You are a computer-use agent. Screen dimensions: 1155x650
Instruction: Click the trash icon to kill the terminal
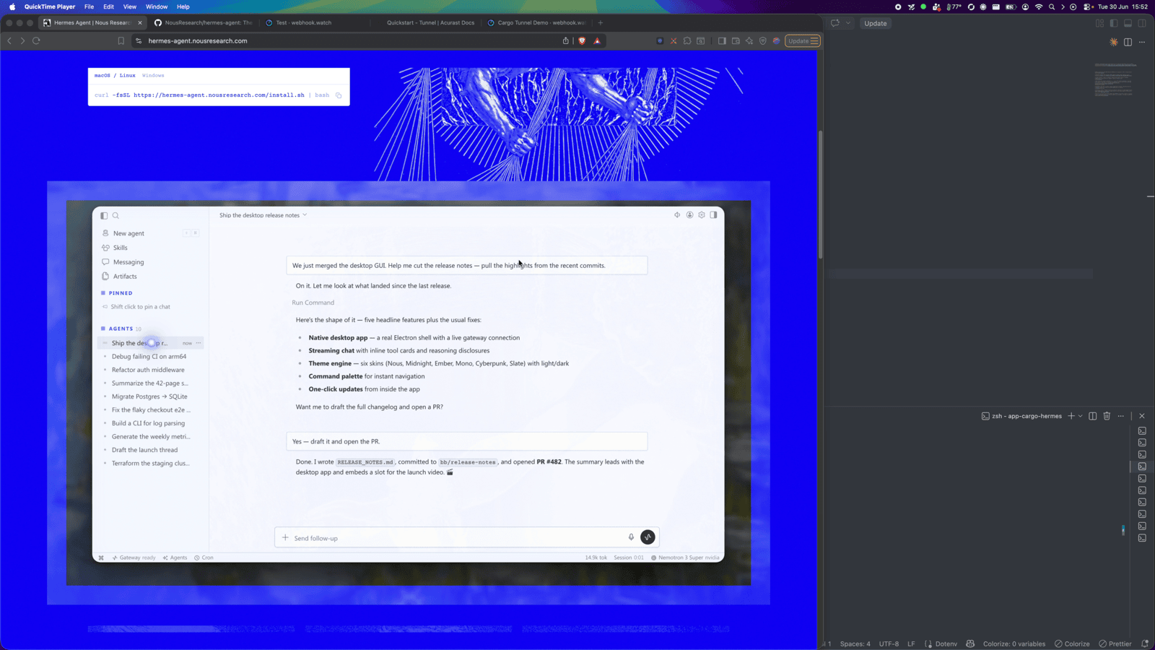point(1107,416)
